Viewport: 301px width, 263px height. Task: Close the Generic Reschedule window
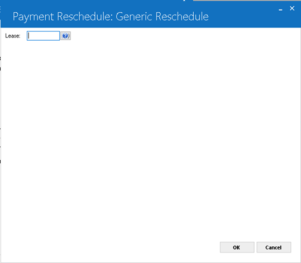292,8
